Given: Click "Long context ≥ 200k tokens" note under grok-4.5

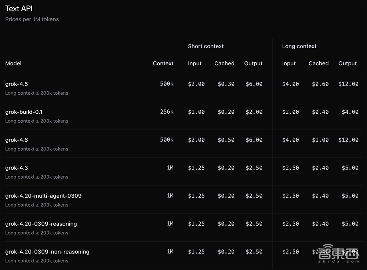Looking at the screenshot, I should [37, 93].
